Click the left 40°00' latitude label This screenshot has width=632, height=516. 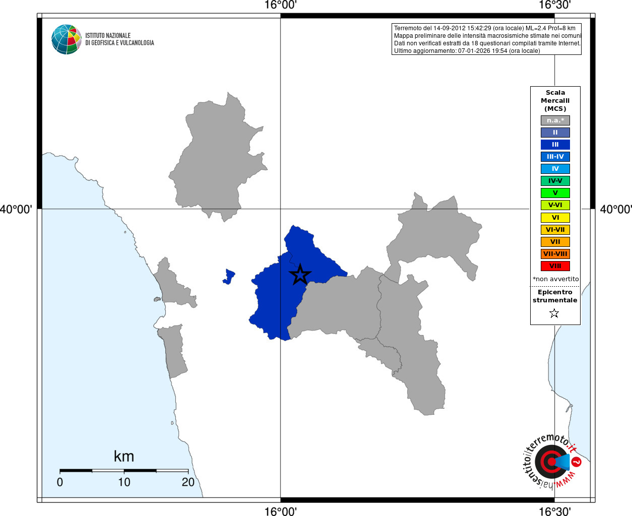pos(16,209)
